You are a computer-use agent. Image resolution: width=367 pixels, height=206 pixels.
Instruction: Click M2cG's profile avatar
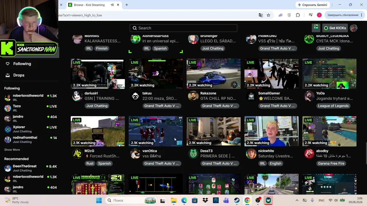(77, 154)
